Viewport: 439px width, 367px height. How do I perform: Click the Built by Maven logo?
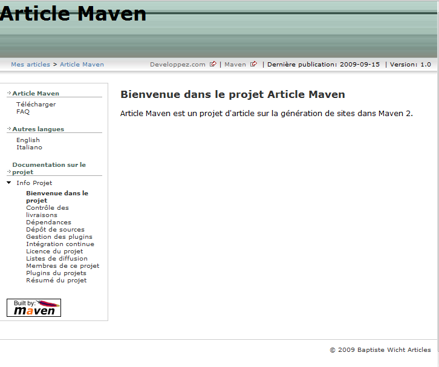(x=34, y=308)
